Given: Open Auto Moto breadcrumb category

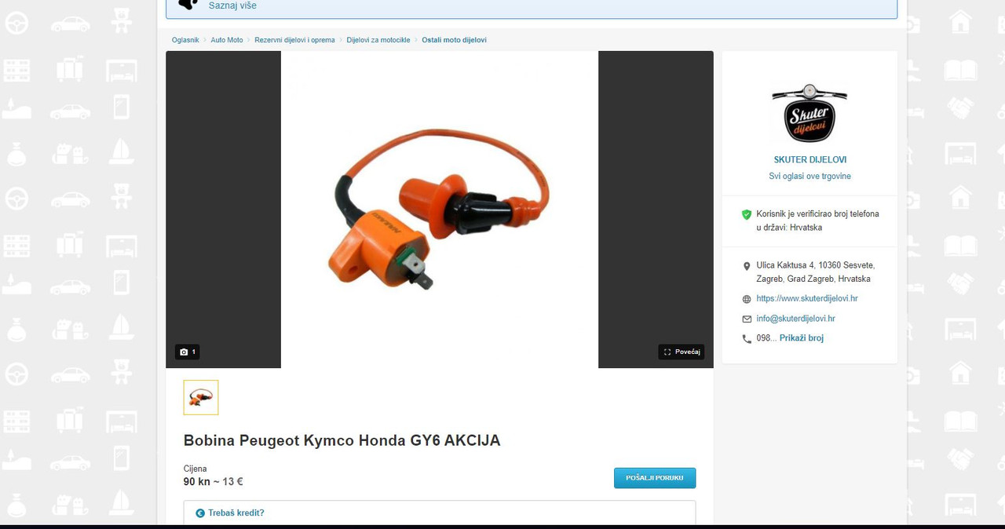Looking at the screenshot, I should tap(227, 40).
